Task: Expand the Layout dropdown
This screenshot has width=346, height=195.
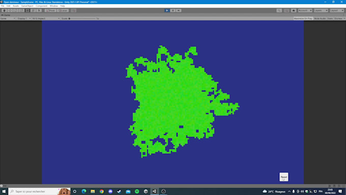Action: [337, 10]
